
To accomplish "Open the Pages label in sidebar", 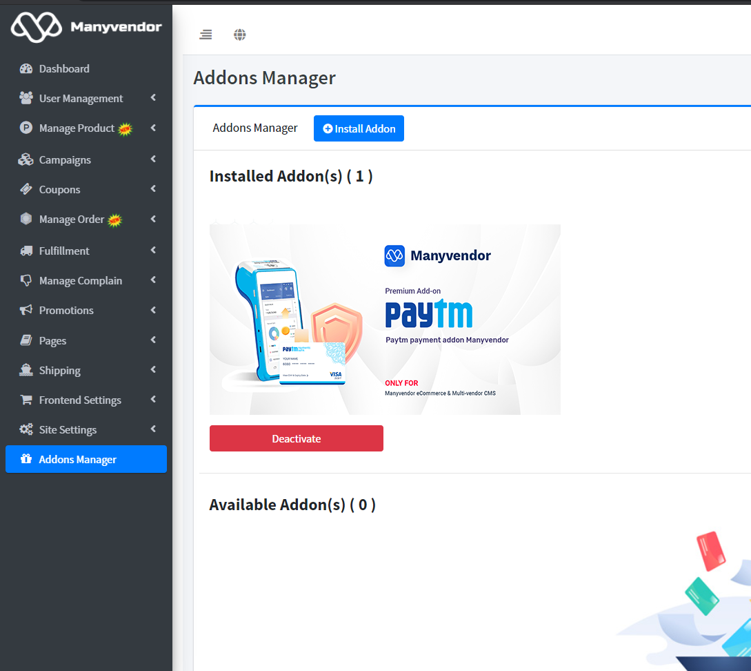I will pos(52,341).
